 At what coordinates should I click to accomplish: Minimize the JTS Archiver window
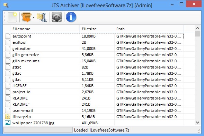[x=172, y=5]
